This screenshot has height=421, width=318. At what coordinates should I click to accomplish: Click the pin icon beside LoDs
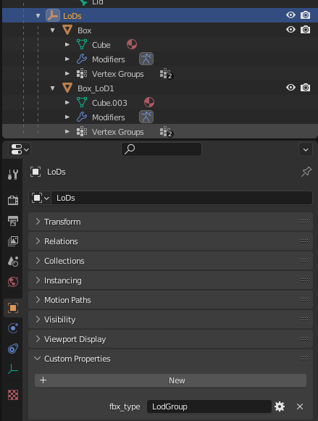click(306, 172)
